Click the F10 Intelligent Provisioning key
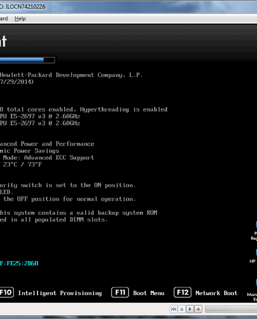This screenshot has height=319, width=257. (x=7, y=292)
